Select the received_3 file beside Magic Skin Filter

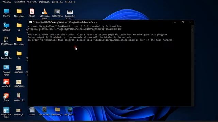19,112
